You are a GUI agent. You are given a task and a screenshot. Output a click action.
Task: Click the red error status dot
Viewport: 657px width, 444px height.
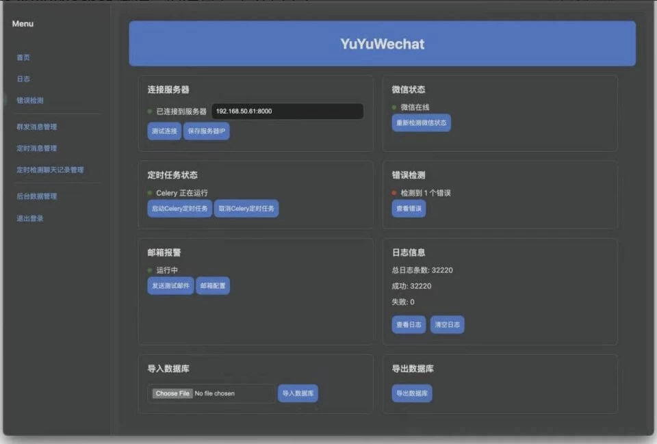click(x=394, y=193)
